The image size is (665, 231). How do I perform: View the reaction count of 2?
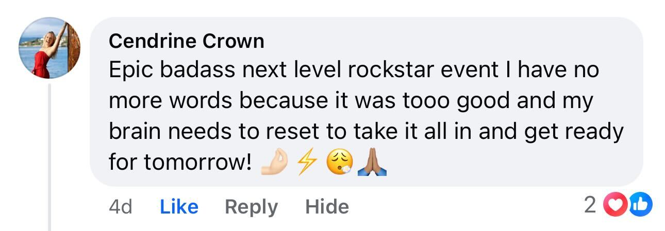(591, 206)
